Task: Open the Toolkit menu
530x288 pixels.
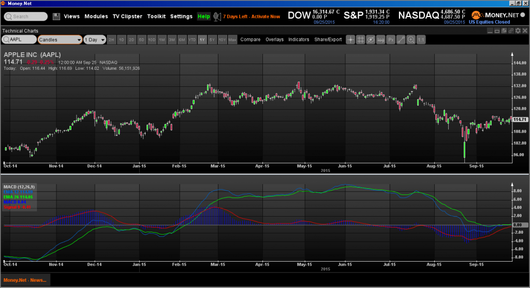Action: click(156, 16)
